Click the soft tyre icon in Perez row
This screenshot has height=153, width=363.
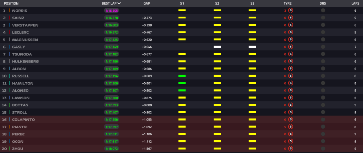click(291, 134)
